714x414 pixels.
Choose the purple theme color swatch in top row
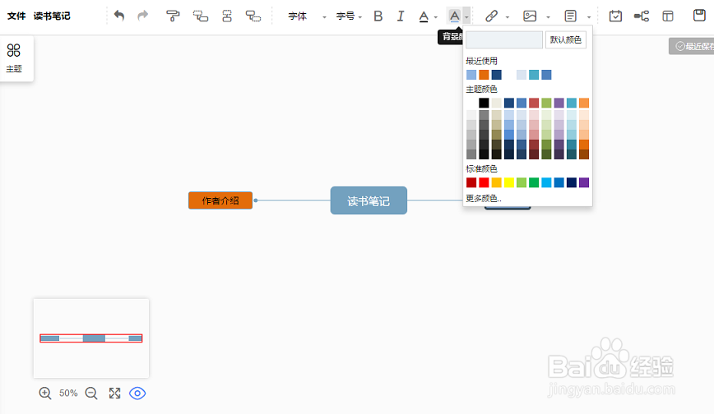559,103
